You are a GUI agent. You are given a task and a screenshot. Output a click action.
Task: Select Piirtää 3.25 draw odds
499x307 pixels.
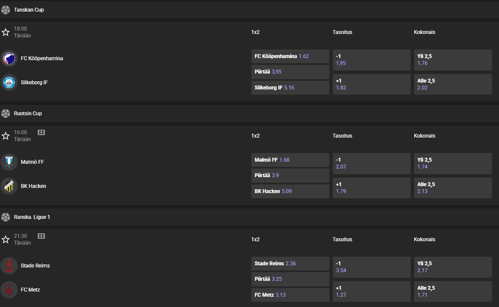click(x=290, y=279)
